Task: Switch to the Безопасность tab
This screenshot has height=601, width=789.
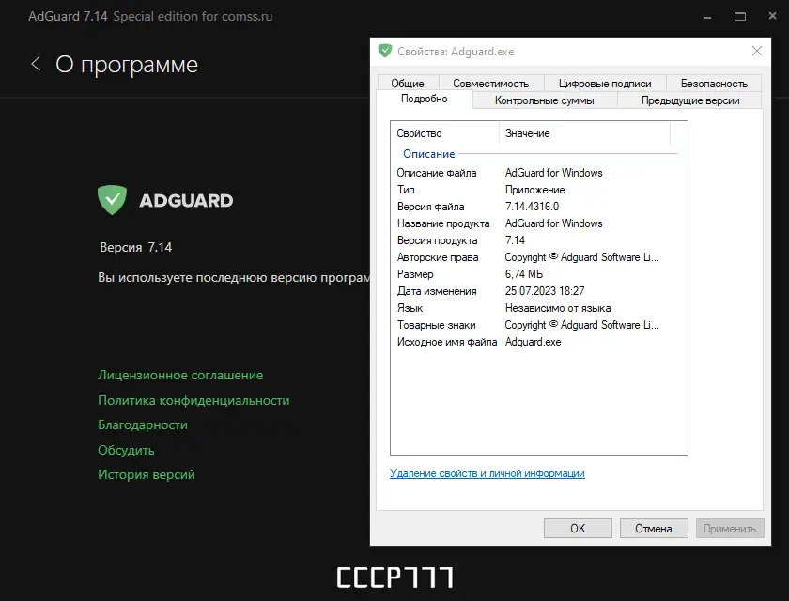Action: 714,83
